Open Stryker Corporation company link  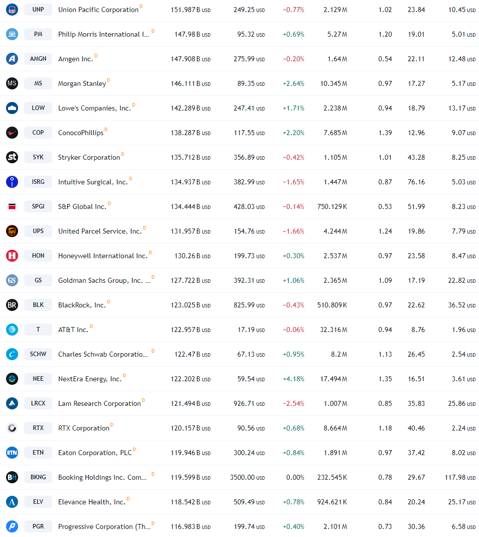pos(89,158)
